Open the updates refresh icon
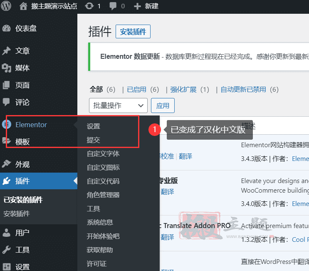Image resolution: width=309 pixels, height=271 pixels. pos(89,6)
